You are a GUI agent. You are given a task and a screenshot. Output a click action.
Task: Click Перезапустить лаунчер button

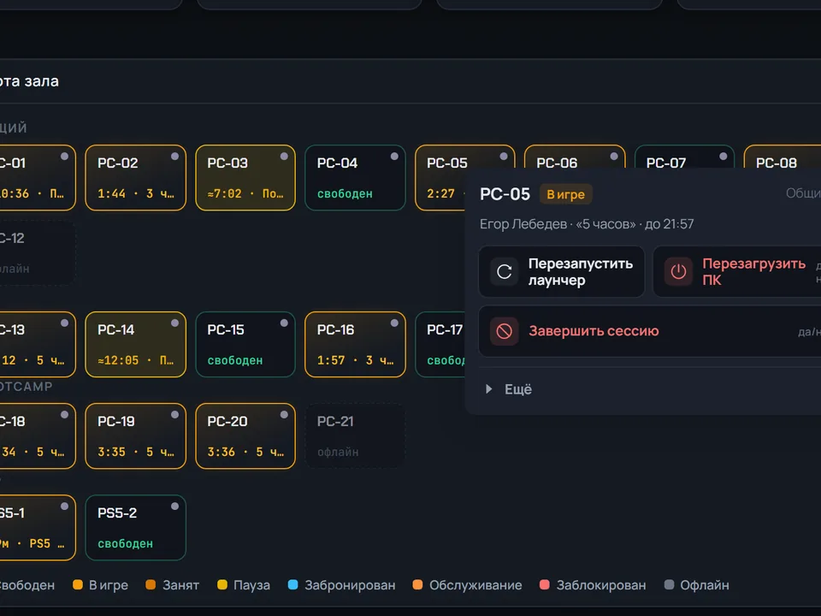tap(561, 271)
